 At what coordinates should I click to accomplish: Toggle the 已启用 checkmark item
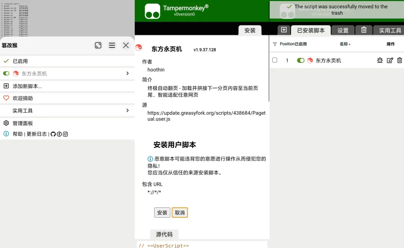67,61
